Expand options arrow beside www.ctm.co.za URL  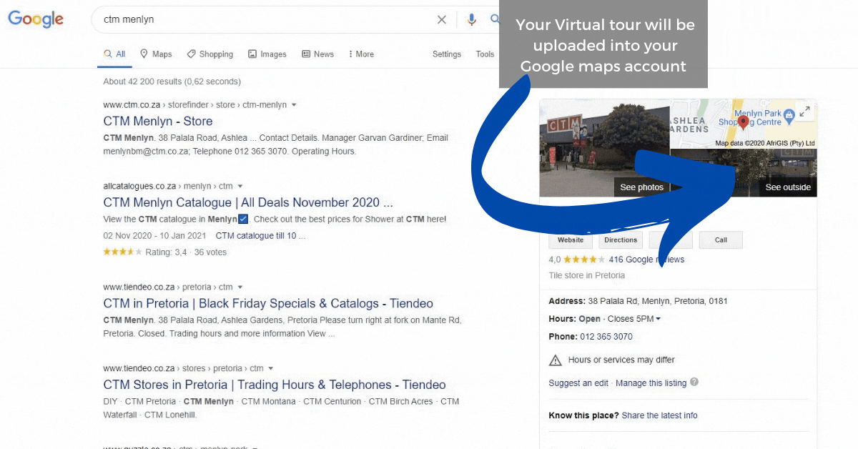coord(294,105)
